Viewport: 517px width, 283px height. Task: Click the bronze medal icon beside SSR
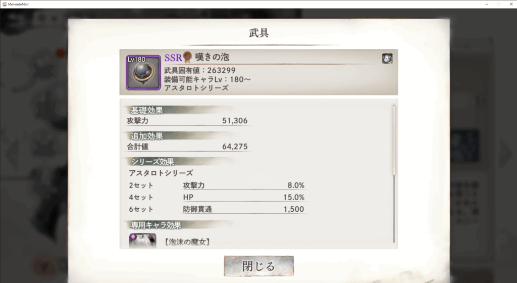click(x=187, y=57)
